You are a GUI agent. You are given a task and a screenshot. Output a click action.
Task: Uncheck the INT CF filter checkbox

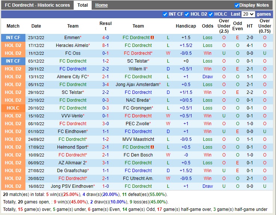(x=165, y=14)
